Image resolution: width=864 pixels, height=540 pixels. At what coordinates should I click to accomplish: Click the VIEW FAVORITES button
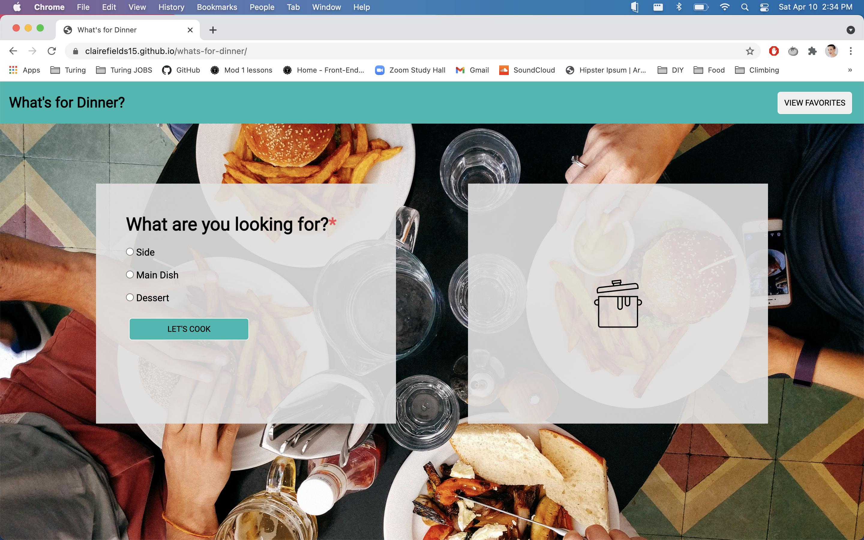click(x=815, y=103)
